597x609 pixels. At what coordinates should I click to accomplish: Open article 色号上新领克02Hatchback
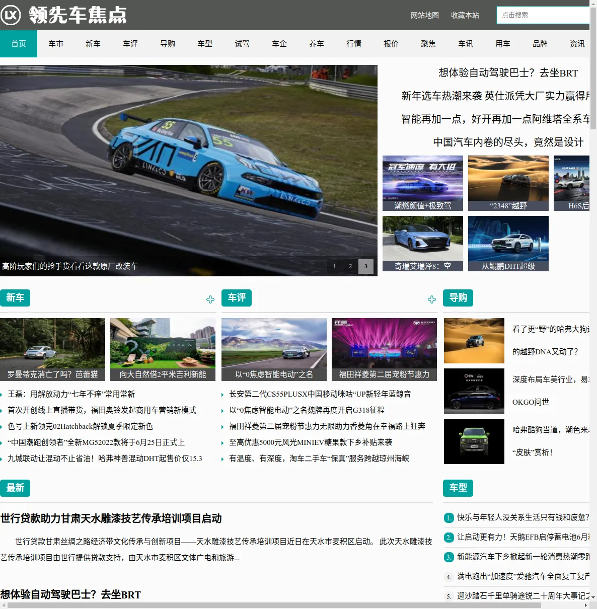click(x=81, y=426)
